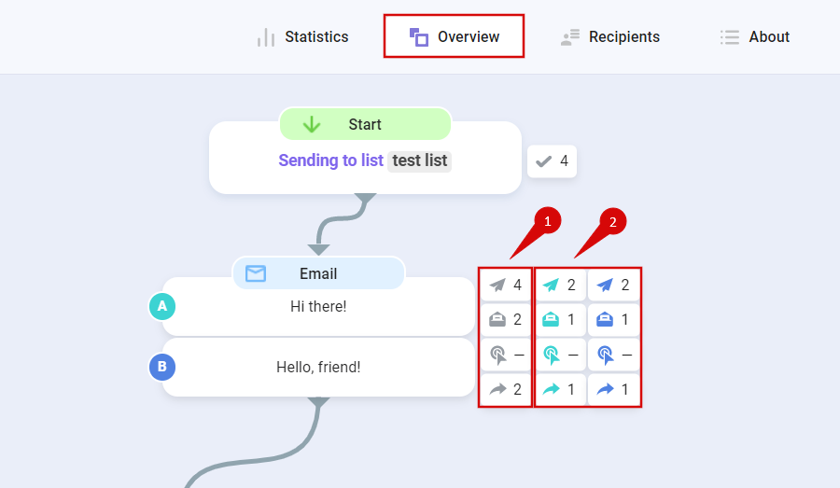Viewport: 840px width, 488px height.
Task: Click the gray total forwarded count 2
Action: coord(506,389)
